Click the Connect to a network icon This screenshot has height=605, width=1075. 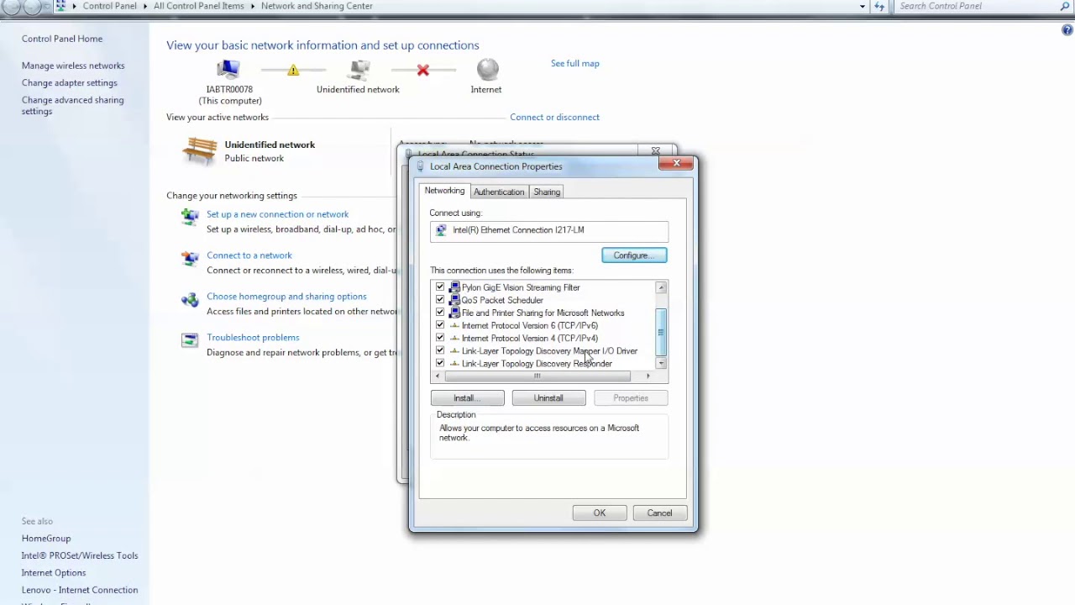click(x=191, y=258)
